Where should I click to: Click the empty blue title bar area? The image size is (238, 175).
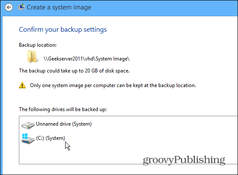(x=164, y=8)
